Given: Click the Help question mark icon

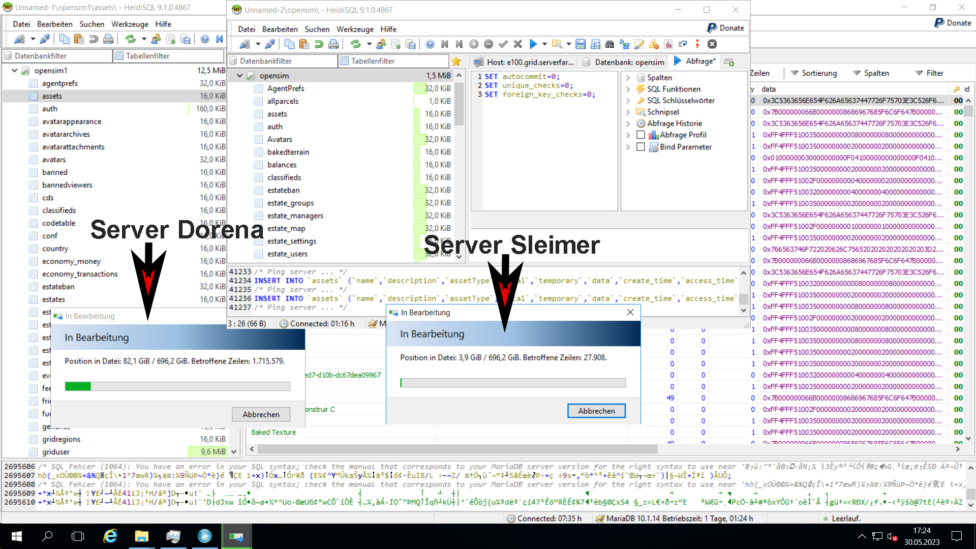Looking at the screenshot, I should tap(430, 44).
